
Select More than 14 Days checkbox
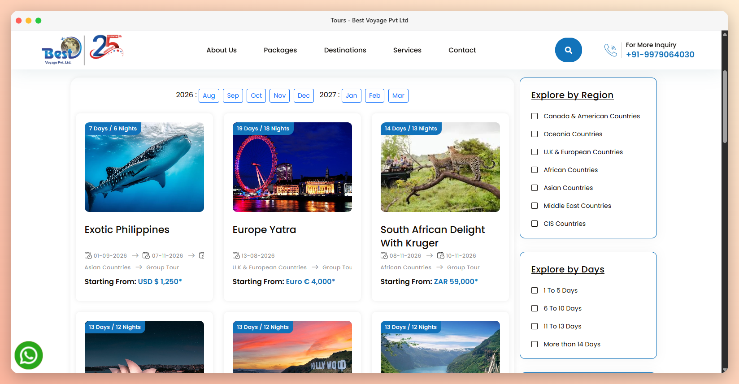coord(535,344)
